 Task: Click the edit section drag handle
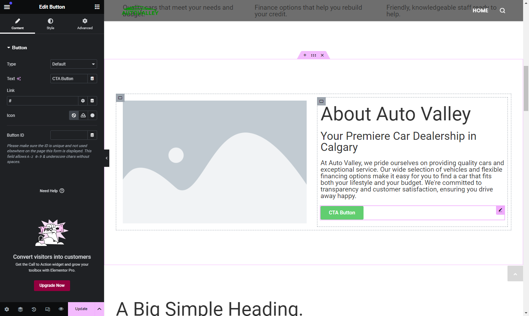pyautogui.click(x=314, y=55)
